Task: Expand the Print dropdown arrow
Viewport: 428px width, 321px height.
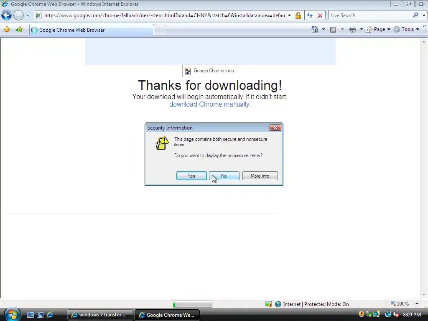Action: 361,29
